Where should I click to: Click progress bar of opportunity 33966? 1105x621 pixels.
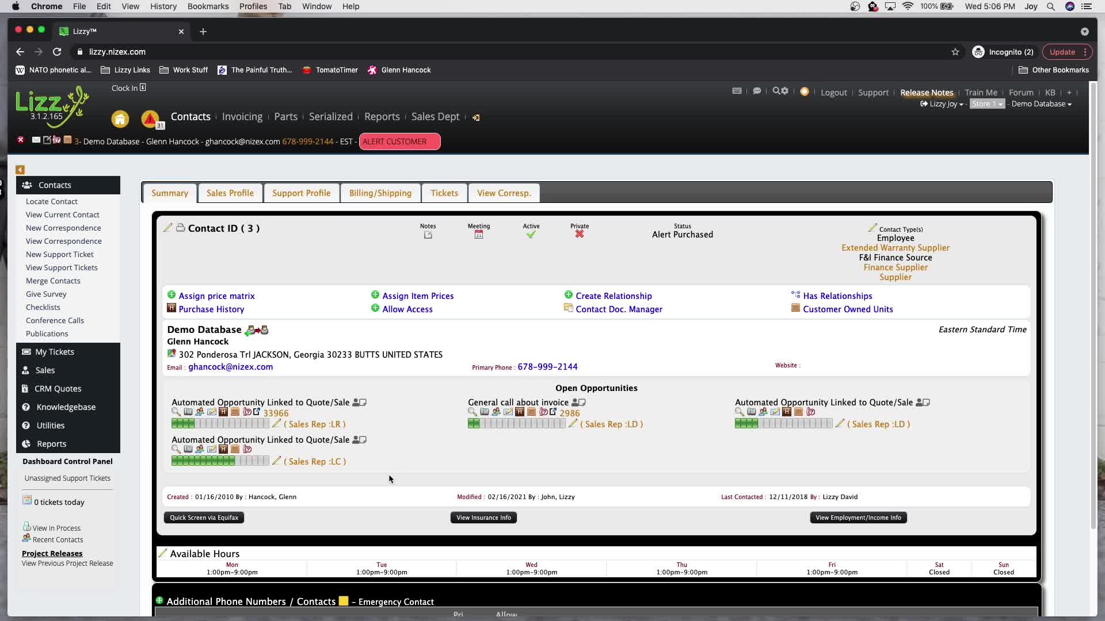pos(220,424)
